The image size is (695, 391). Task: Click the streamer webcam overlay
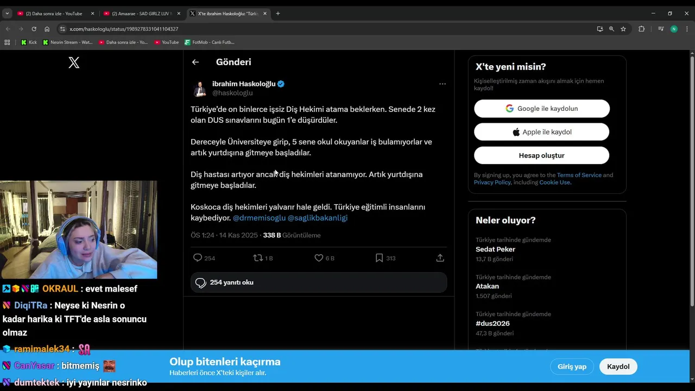(x=79, y=230)
